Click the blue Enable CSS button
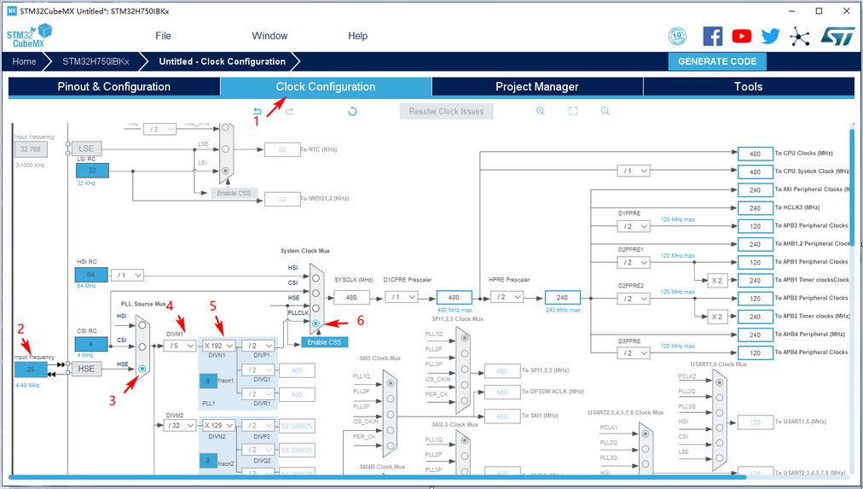The image size is (863, 489). (324, 342)
